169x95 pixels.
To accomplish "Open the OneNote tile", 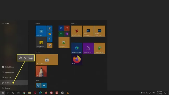I will click(x=67, y=34).
